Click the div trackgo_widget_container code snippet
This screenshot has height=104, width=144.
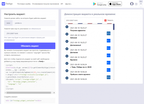point(30,101)
